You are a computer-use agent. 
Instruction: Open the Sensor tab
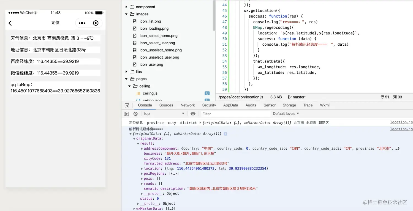[270, 105]
